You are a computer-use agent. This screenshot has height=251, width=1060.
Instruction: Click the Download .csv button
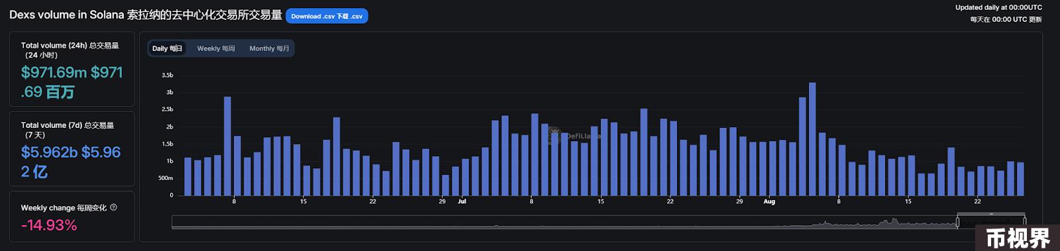327,16
